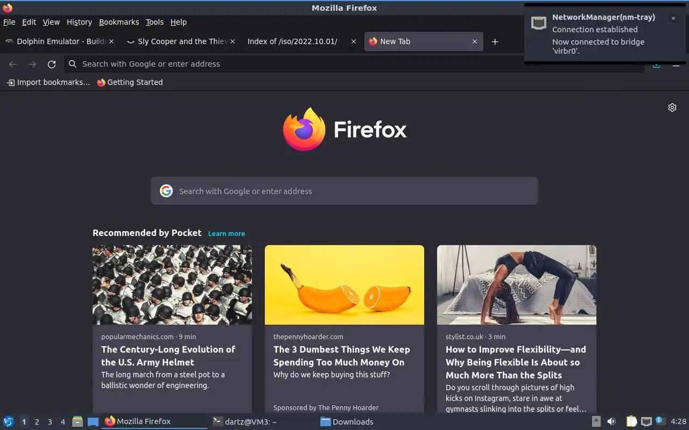
Task: Switch to the dartz@VM3 terminal window
Action: point(263,421)
